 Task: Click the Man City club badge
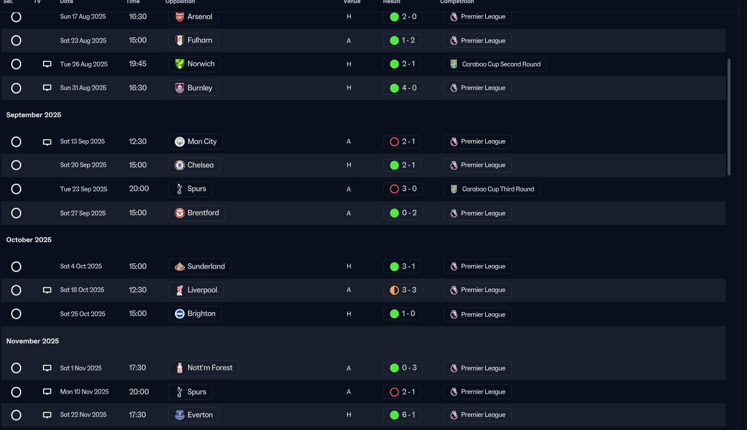[180, 141]
